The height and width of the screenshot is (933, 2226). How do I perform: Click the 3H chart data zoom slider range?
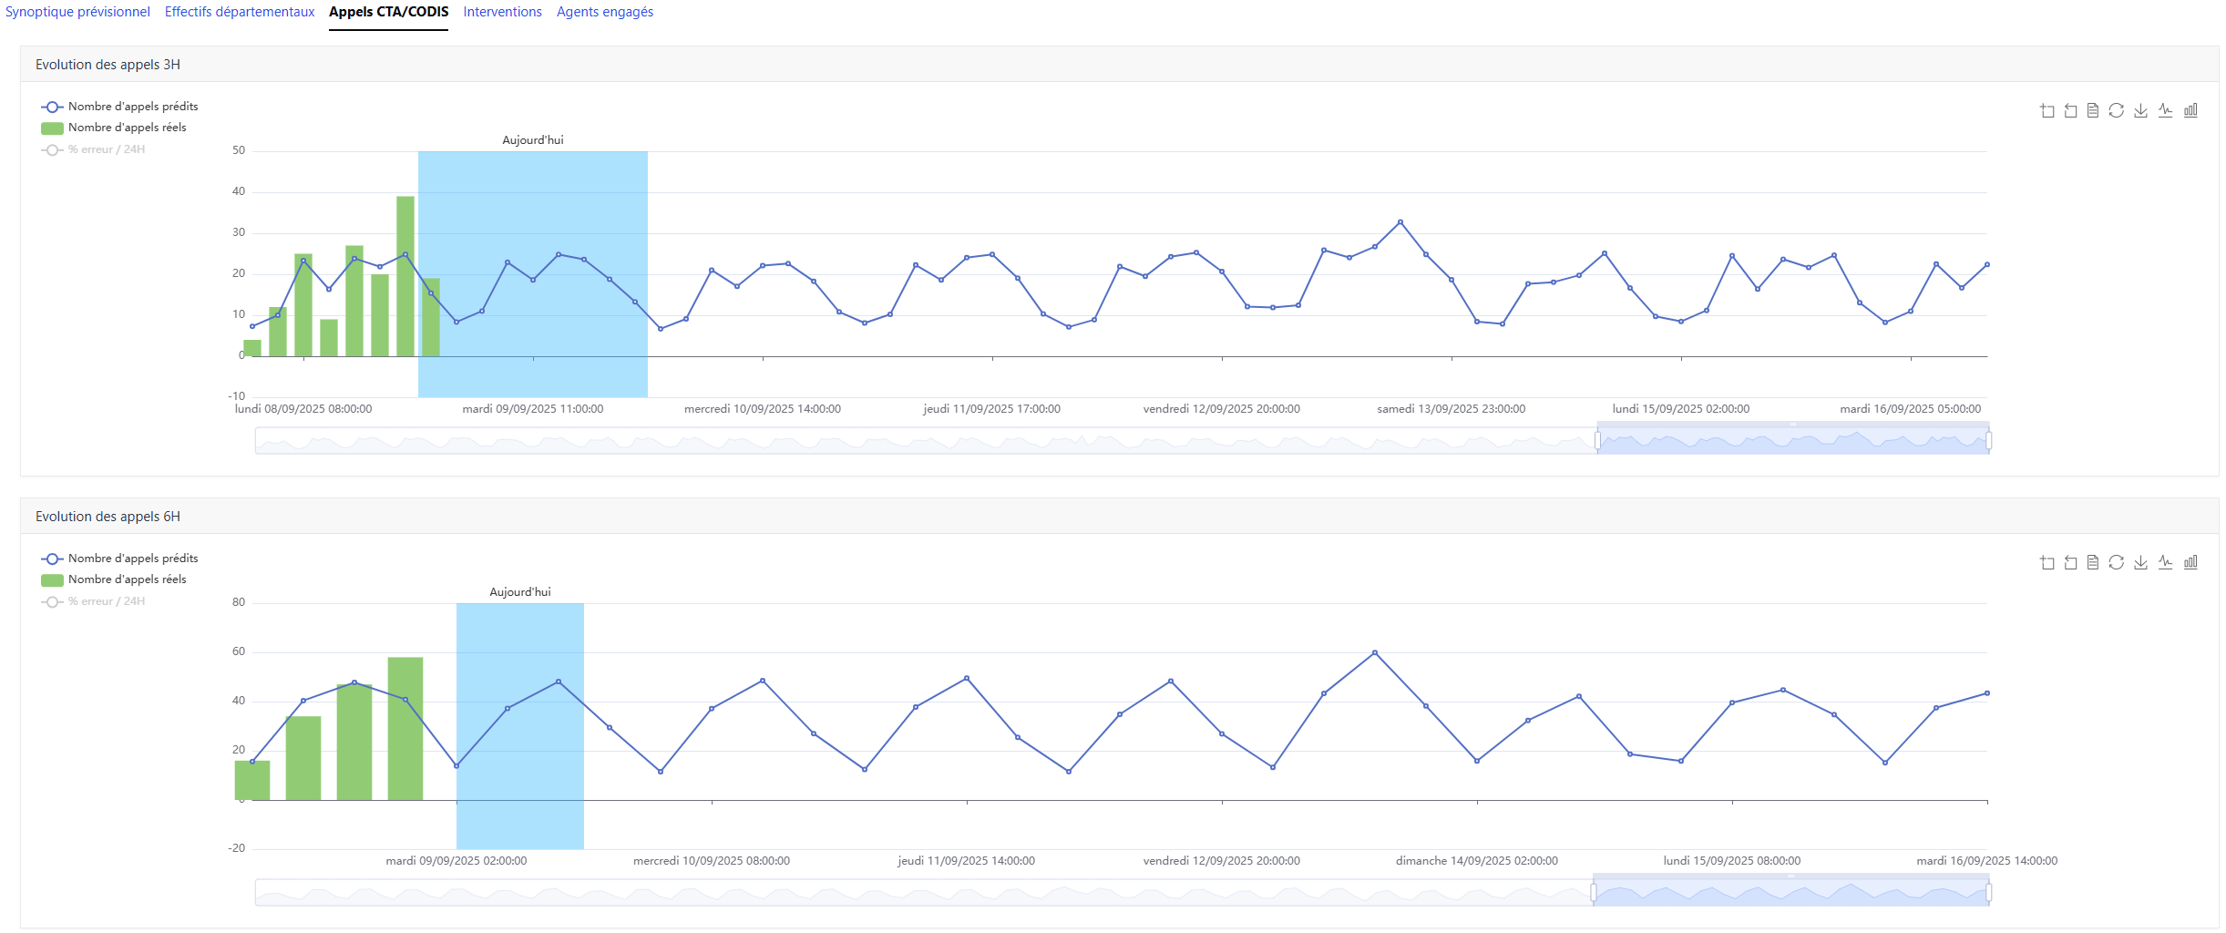(1792, 441)
